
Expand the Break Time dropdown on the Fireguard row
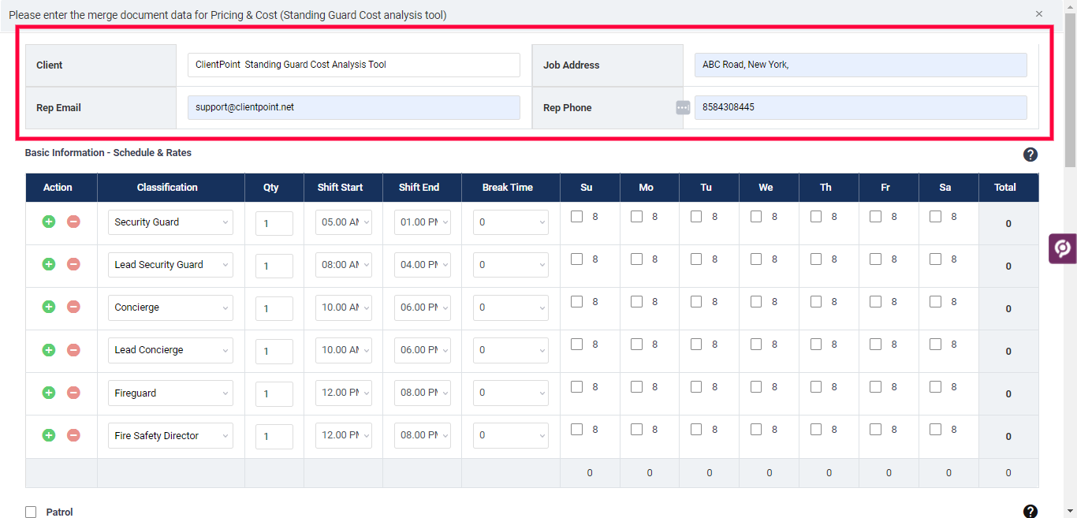click(x=510, y=393)
